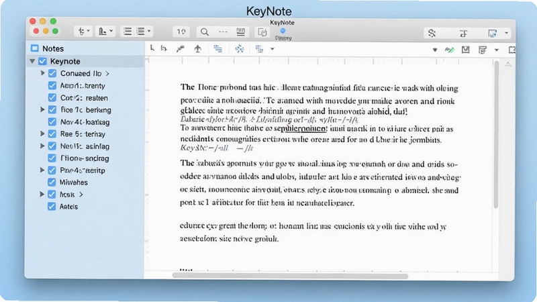537x302 pixels.
Task: Uncheck the box beside Ree 5c terhay
Action: (x=52, y=134)
